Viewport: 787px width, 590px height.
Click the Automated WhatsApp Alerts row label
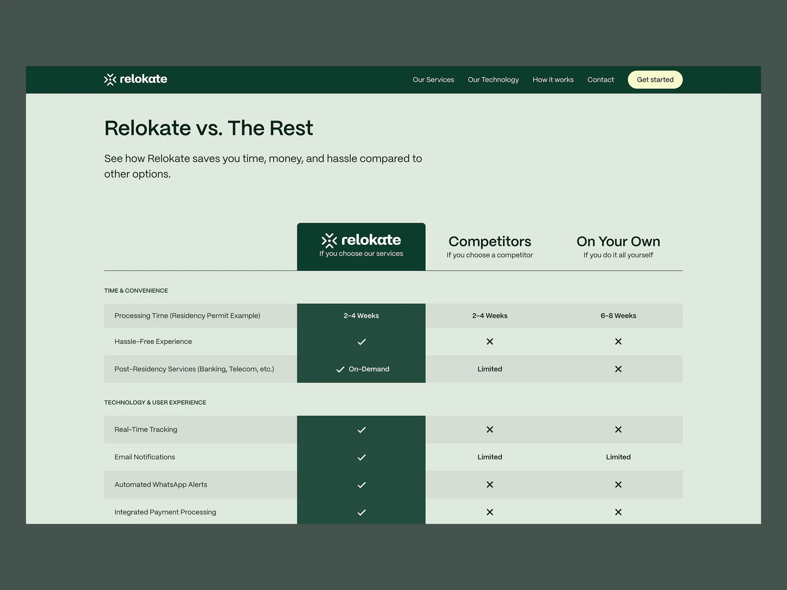(161, 485)
